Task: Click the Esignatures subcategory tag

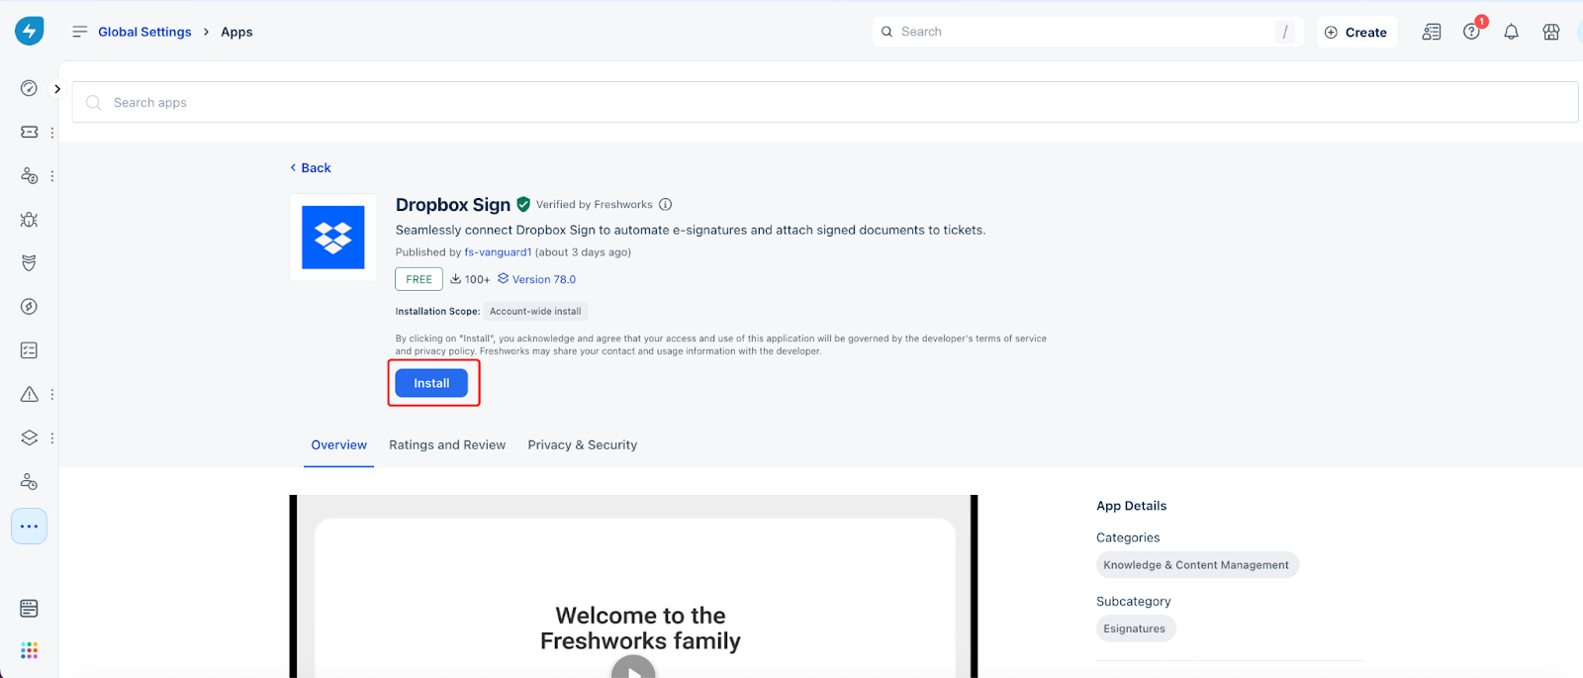Action: click(1135, 629)
